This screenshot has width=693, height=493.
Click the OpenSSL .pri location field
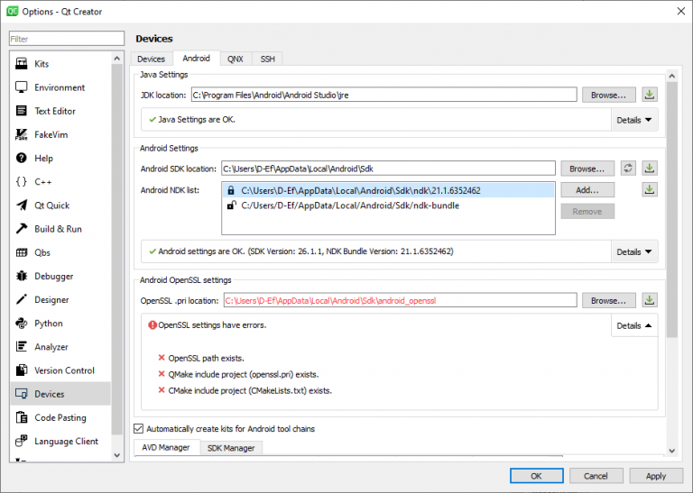pyautogui.click(x=401, y=300)
